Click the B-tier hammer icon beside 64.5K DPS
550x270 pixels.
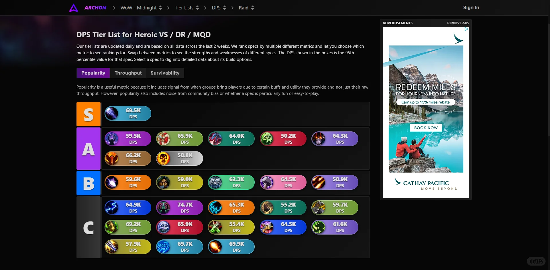[267, 182]
